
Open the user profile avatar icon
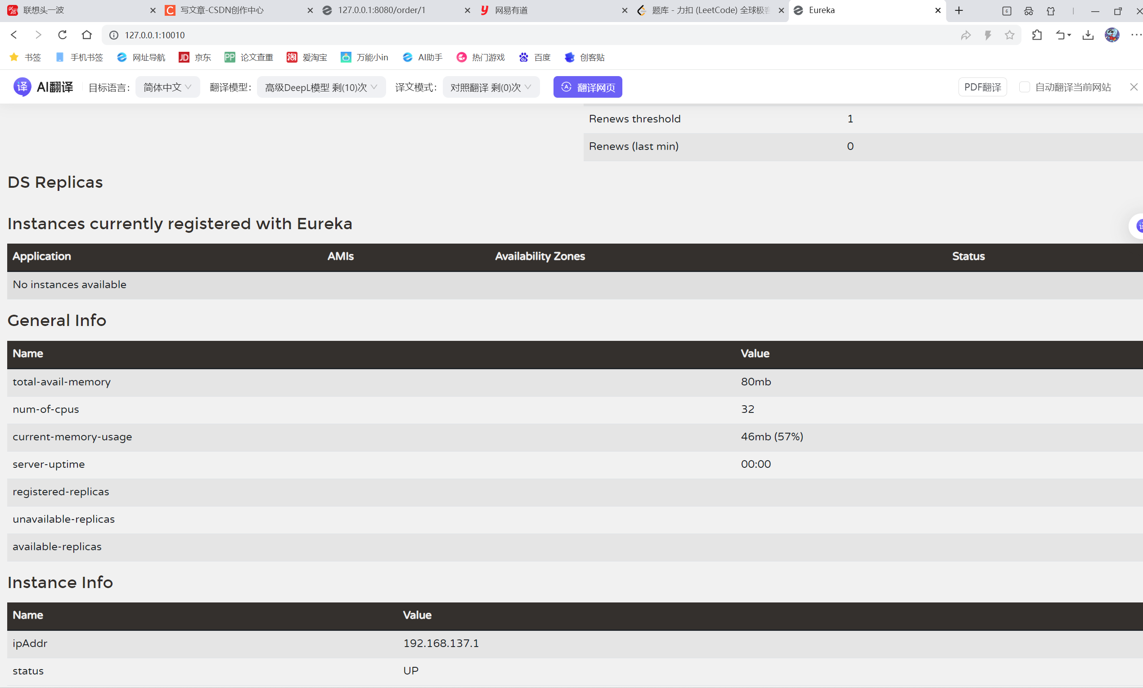[x=1112, y=35]
